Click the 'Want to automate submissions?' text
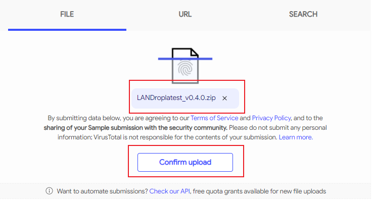 click(103, 191)
